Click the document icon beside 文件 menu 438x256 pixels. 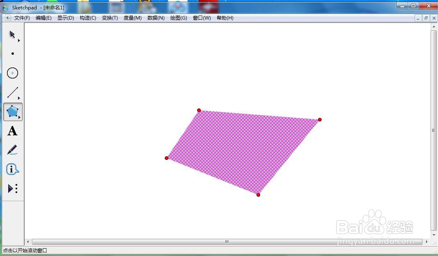coord(8,18)
